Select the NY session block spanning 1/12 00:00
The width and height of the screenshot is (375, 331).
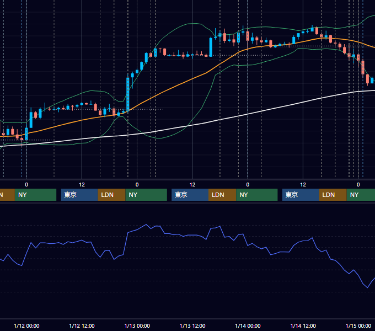(x=35, y=195)
